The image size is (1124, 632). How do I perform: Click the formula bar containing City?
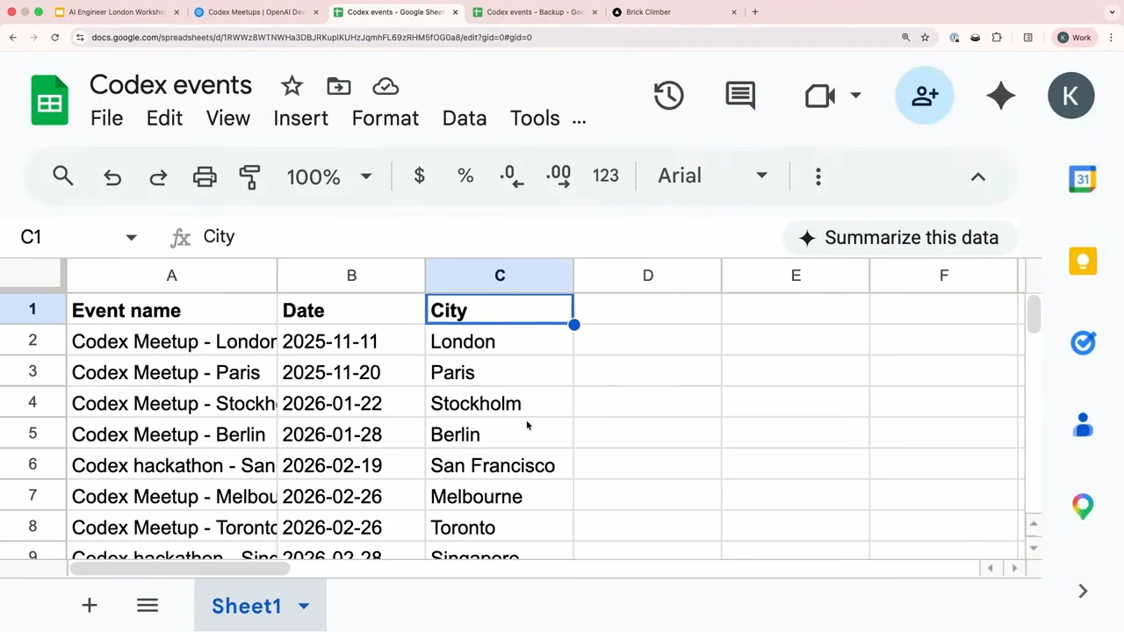[x=487, y=237]
